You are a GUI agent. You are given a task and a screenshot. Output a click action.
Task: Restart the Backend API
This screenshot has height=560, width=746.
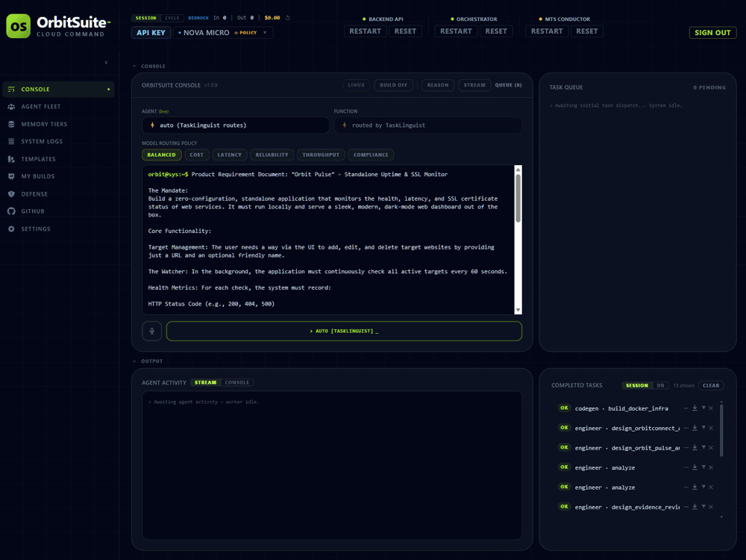(x=365, y=31)
